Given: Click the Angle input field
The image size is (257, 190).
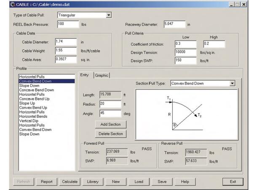Looking at the screenshot, I should (x=110, y=114).
